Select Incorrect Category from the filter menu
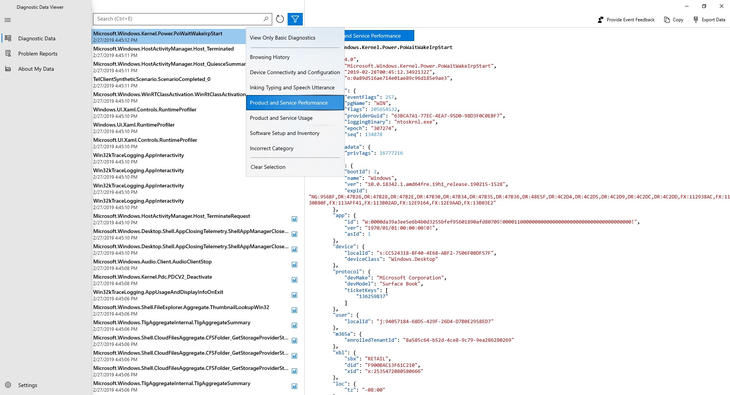This screenshot has height=395, width=730. click(x=272, y=148)
